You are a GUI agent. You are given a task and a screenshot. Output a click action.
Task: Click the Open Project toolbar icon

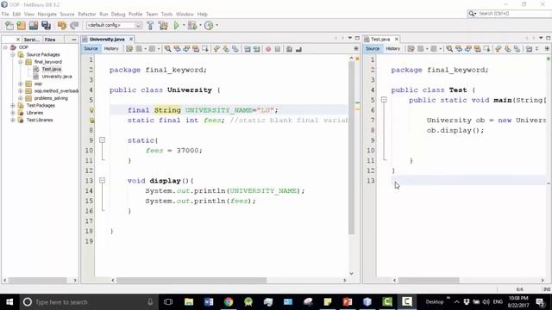point(34,25)
